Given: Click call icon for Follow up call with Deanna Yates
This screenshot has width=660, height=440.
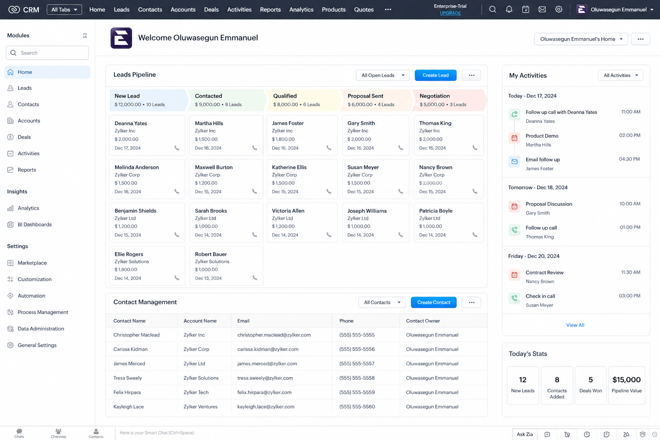Looking at the screenshot, I should 514,114.
